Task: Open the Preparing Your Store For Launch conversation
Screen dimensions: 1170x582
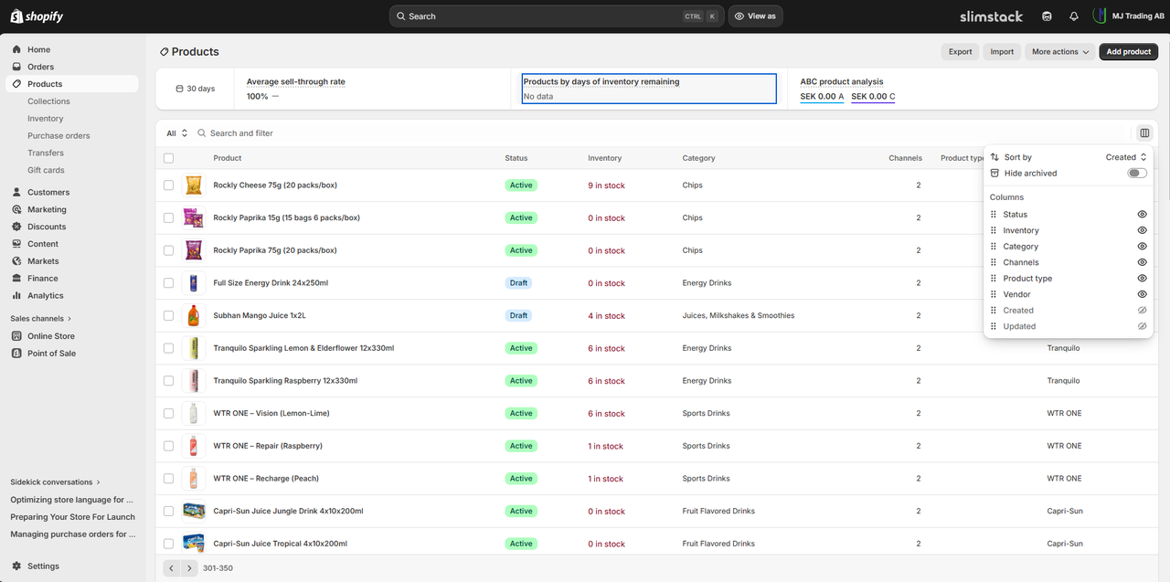Action: pos(73,517)
